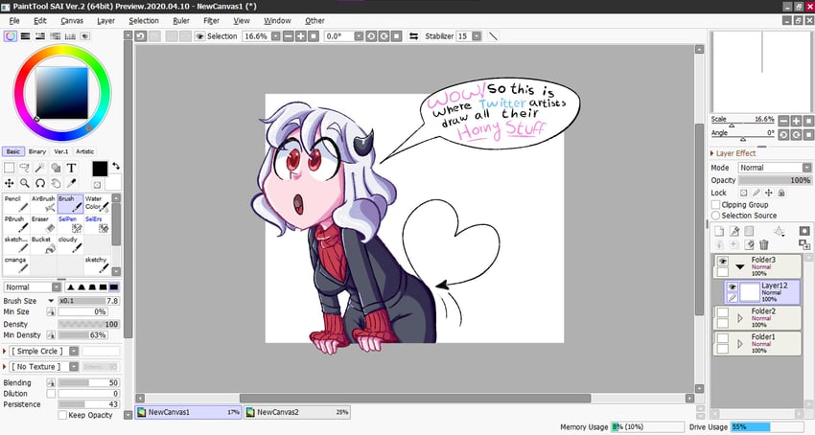Expand the Folder1 group

740,344
